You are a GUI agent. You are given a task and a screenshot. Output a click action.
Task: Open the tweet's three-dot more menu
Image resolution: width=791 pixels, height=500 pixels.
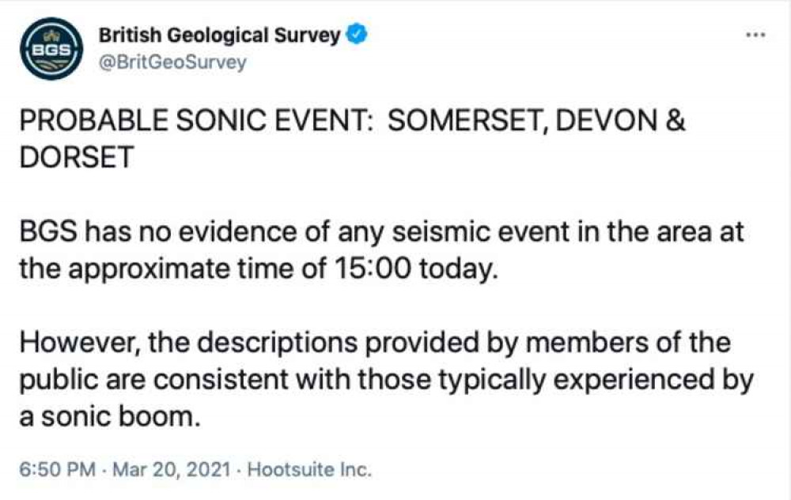[x=755, y=35]
